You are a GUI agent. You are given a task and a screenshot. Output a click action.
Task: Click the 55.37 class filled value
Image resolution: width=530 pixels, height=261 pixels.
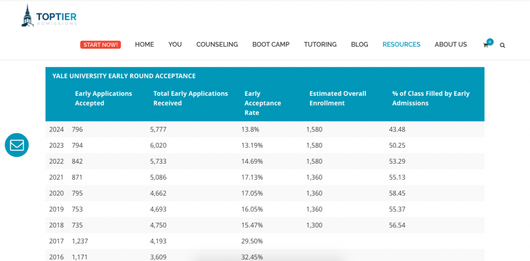(x=397, y=209)
